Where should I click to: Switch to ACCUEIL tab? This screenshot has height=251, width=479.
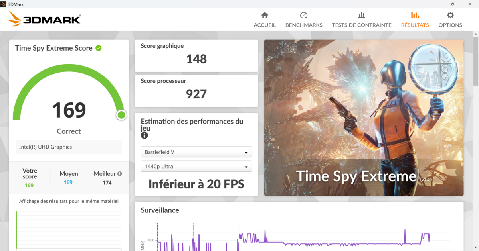(265, 25)
